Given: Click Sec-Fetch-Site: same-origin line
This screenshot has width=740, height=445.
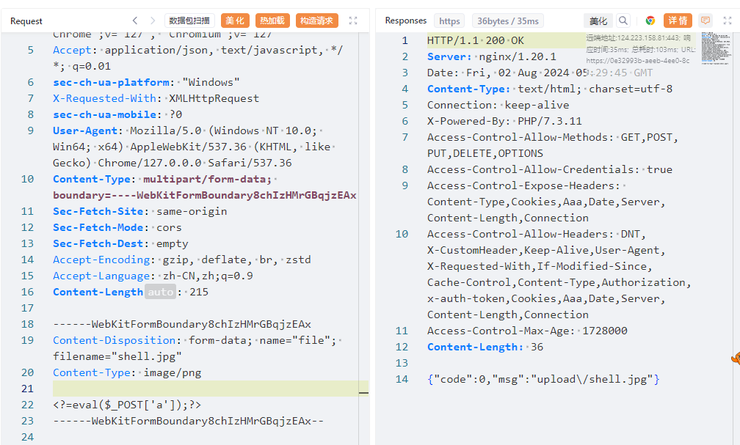Looking at the screenshot, I should [x=139, y=211].
